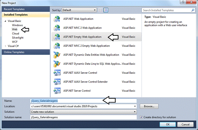The height and width of the screenshot is (130, 198).
Task: Click Visual Basic label of ASP.NET Server Control row
Action: [x=128, y=91]
